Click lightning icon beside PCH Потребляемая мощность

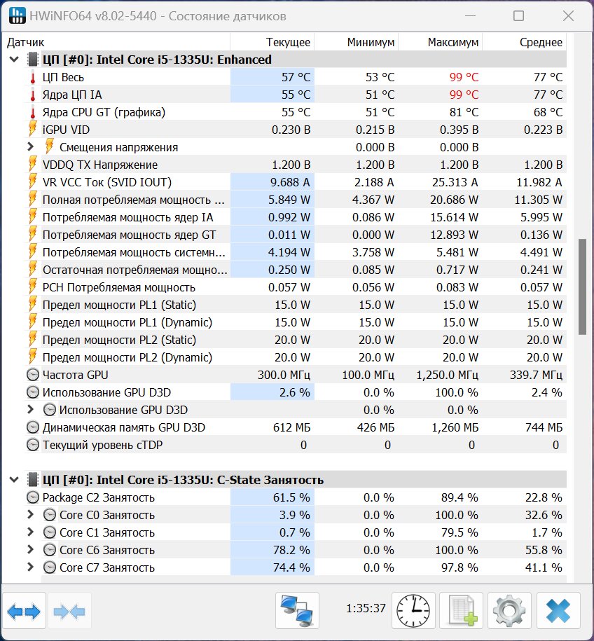pos(33,287)
